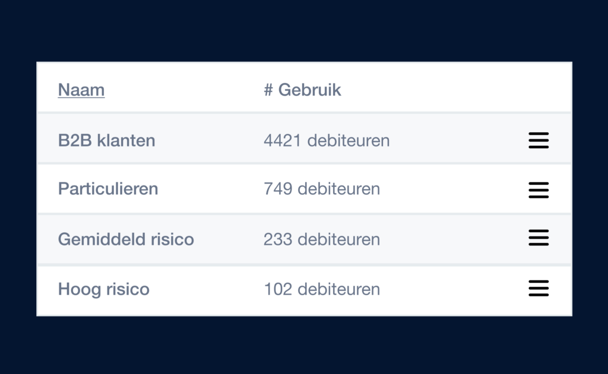Image resolution: width=608 pixels, height=374 pixels.
Task: Click 'debiteuren' text in the Hoog risico row
Action: pyautogui.click(x=338, y=289)
